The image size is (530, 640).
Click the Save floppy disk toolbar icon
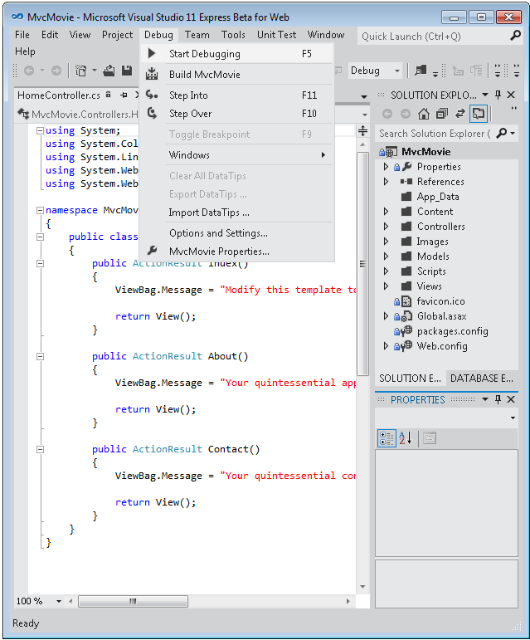(127, 71)
